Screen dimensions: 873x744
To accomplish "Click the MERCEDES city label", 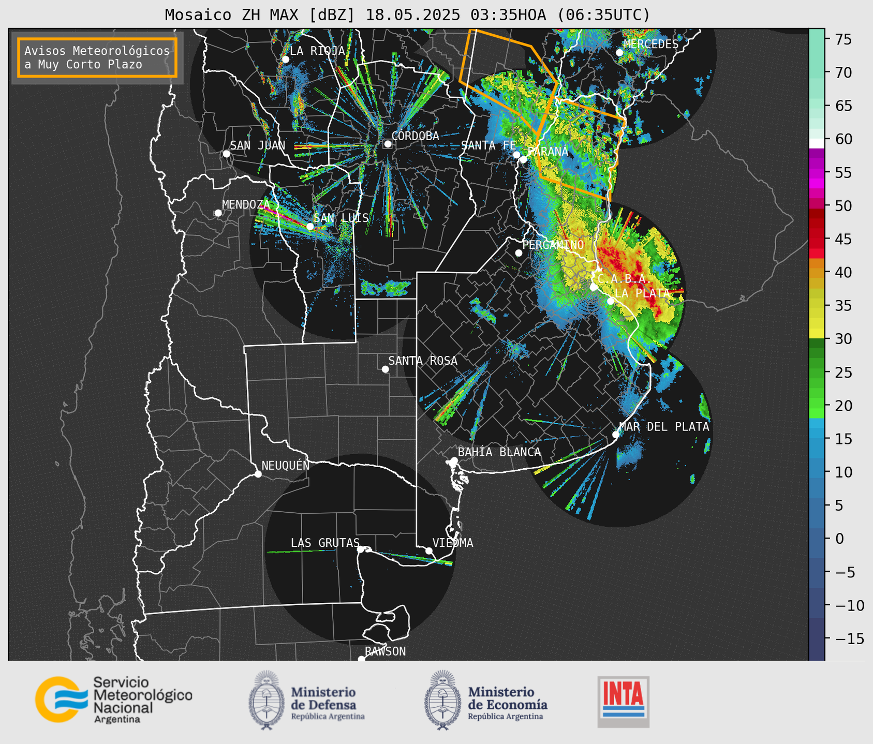I will [650, 44].
